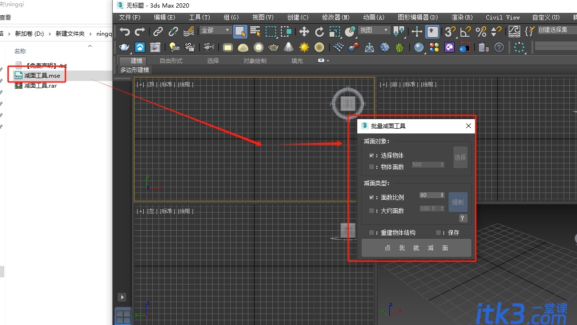Click the viewport layout icon at bottom-left

[123, 316]
